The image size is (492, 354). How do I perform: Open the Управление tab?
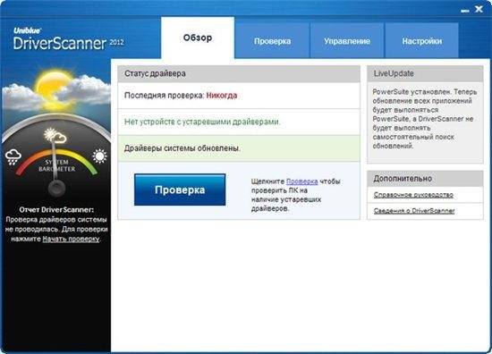[347, 41]
